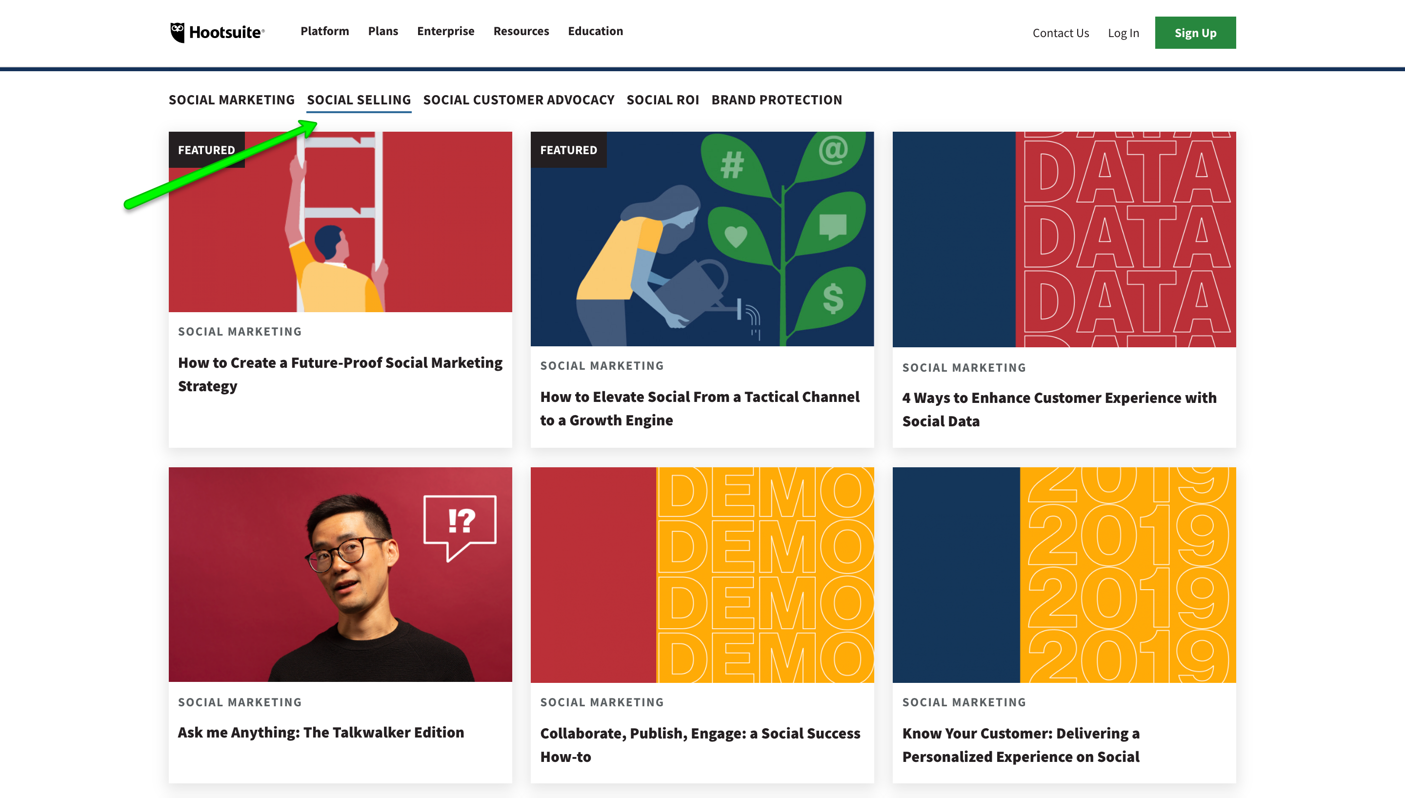Open 'Collaborate, Publish, Engage: a Social Success How-to'
This screenshot has width=1405, height=798.
[701, 745]
